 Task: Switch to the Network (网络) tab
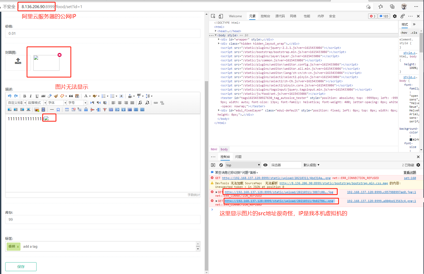[293, 16]
